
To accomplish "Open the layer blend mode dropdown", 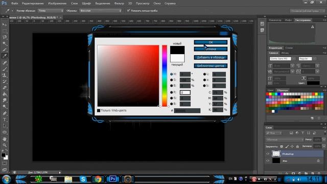I will pos(285,140).
